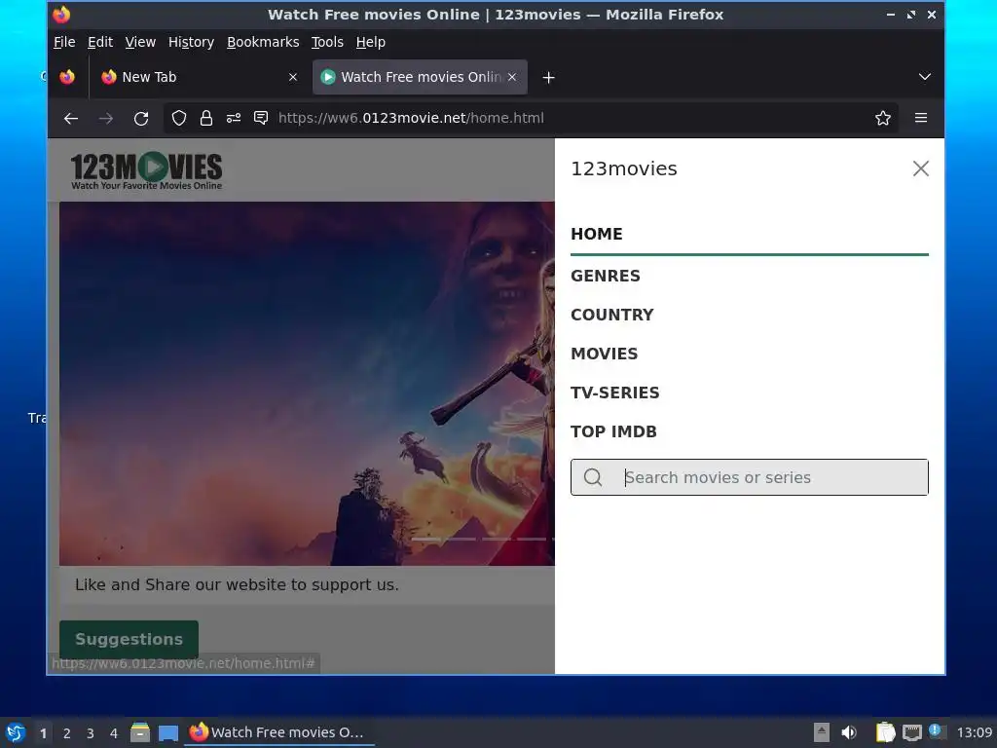This screenshot has height=748, width=997.
Task: Click the pinned Firefox tab icon
Action: [x=67, y=77]
